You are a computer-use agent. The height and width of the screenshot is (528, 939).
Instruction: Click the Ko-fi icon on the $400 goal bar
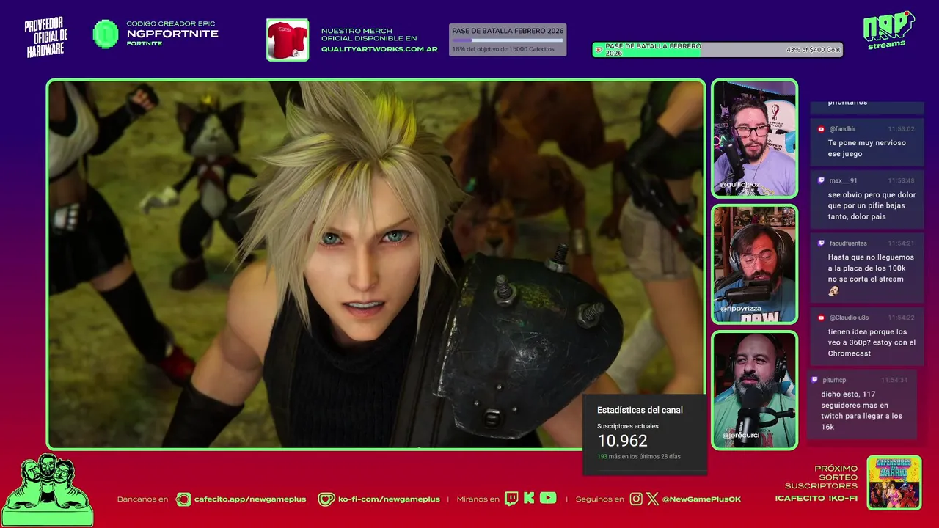click(x=599, y=50)
